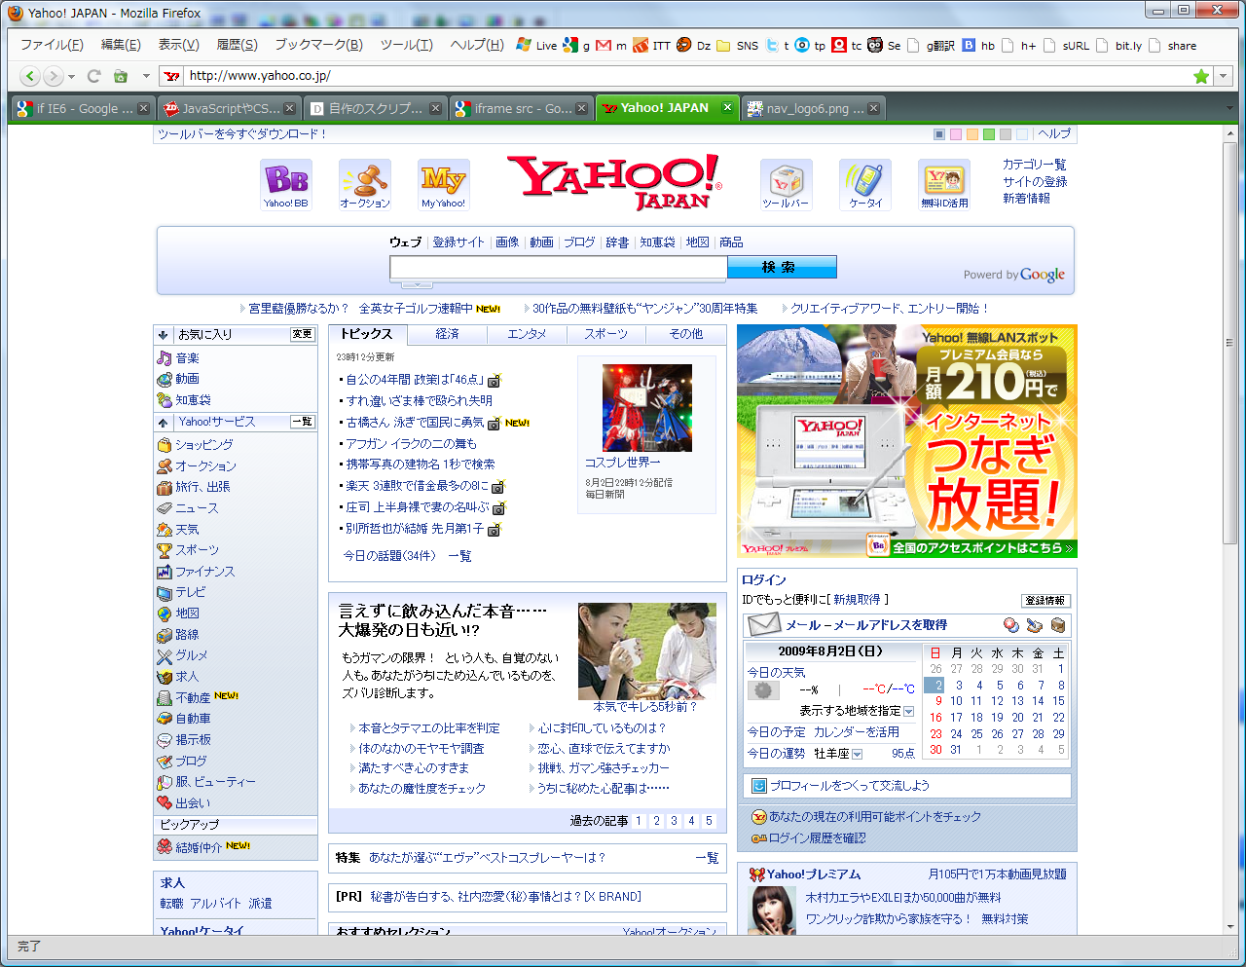1246x967 pixels.
Task: Open the 牡羊座 zodiac dropdown
Action: (857, 754)
